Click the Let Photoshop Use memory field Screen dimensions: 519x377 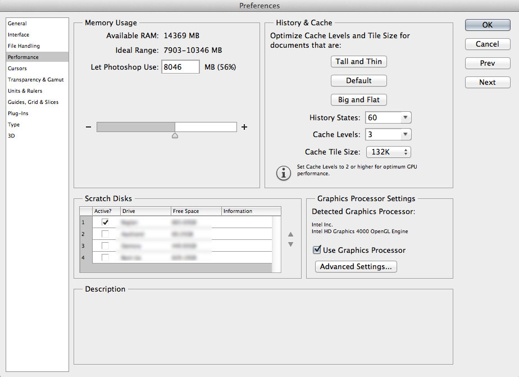coord(180,67)
